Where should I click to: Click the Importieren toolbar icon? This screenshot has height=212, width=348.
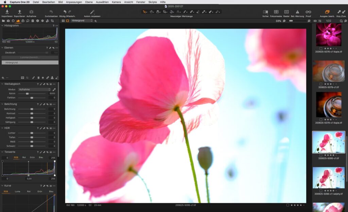pyautogui.click(x=7, y=12)
